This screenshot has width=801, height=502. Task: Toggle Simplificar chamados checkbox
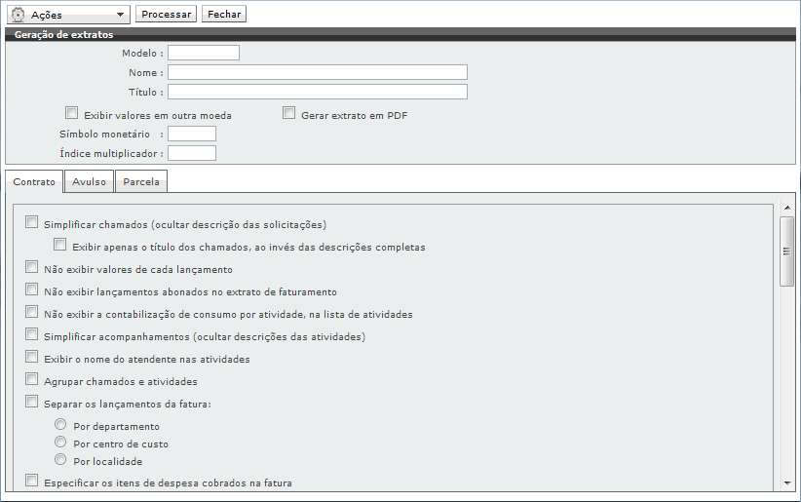32,222
